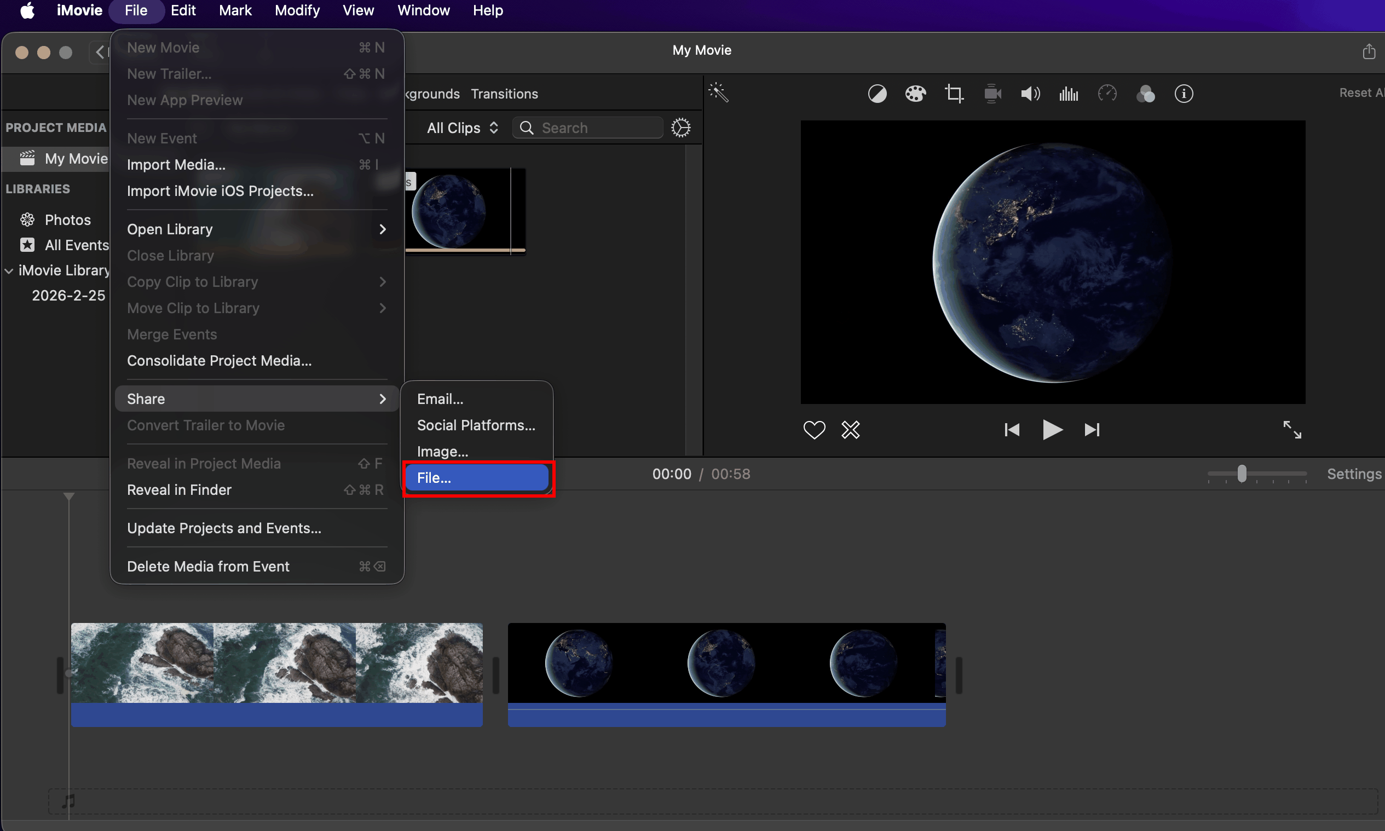Screen dimensions: 1385x831
Task: Collapse the iMovie Library tree item
Action: [9, 270]
